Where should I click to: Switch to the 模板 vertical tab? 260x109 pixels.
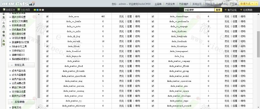click(x=4, y=34)
